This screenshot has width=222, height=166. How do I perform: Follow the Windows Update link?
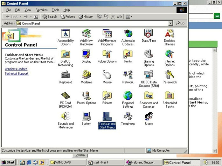(x=16, y=69)
